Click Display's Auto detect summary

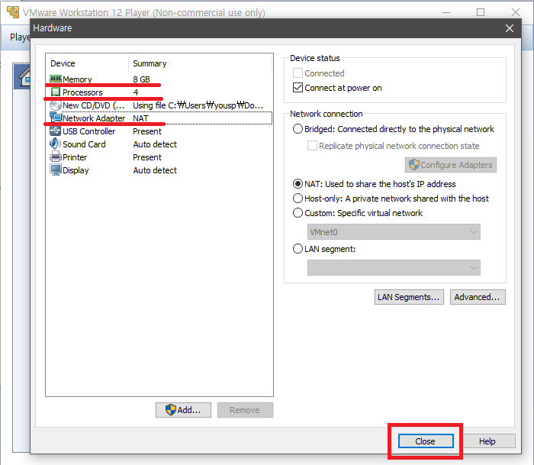pos(155,170)
